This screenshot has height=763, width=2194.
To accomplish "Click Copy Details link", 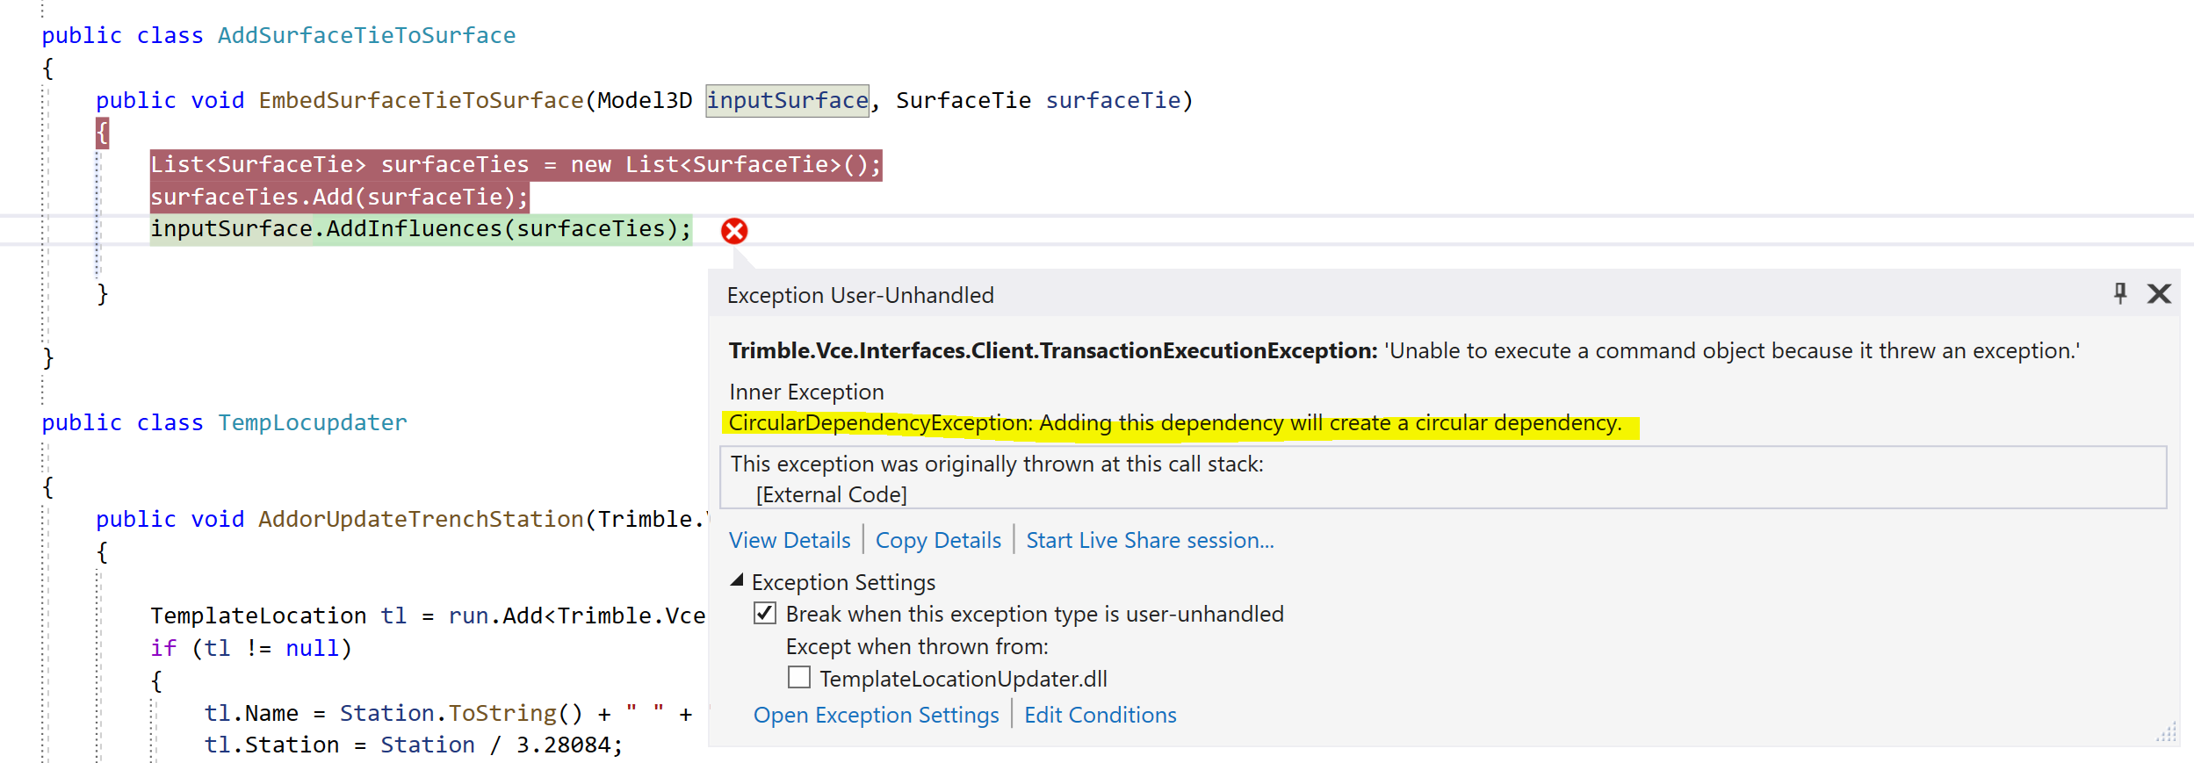I will 938,540.
